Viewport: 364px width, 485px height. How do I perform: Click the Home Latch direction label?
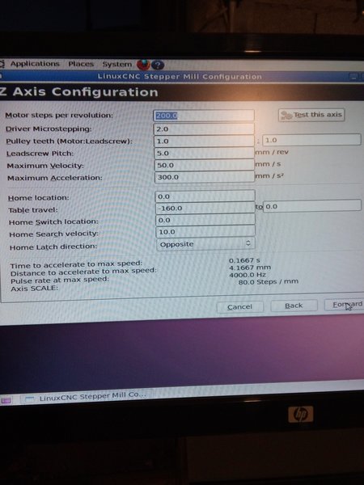tap(53, 247)
